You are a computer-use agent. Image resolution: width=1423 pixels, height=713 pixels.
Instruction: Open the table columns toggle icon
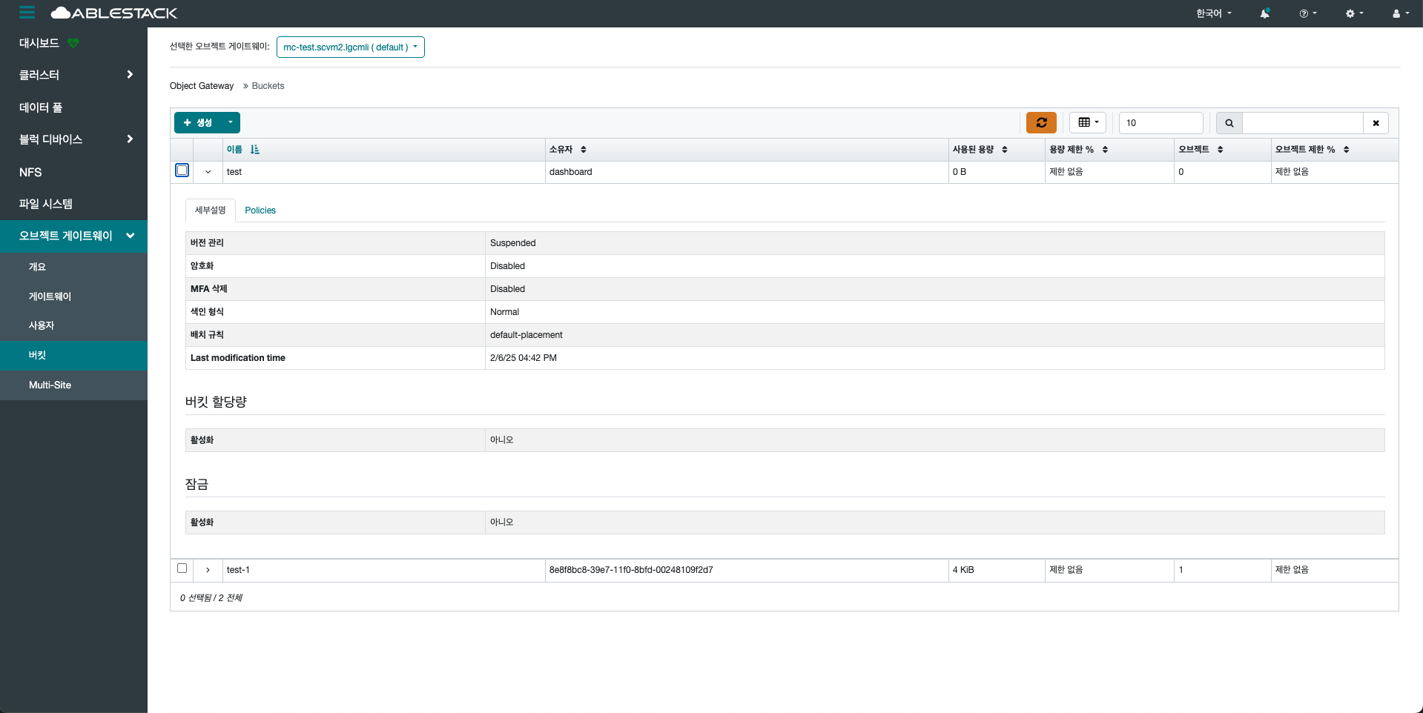click(x=1088, y=122)
